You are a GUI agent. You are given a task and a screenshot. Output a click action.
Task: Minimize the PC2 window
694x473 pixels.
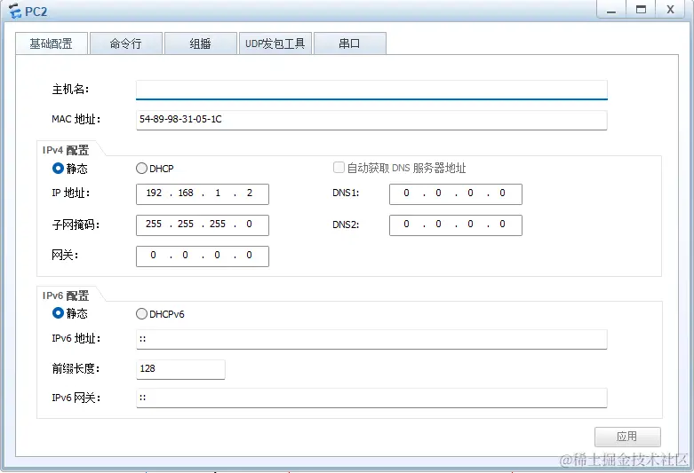click(x=611, y=9)
